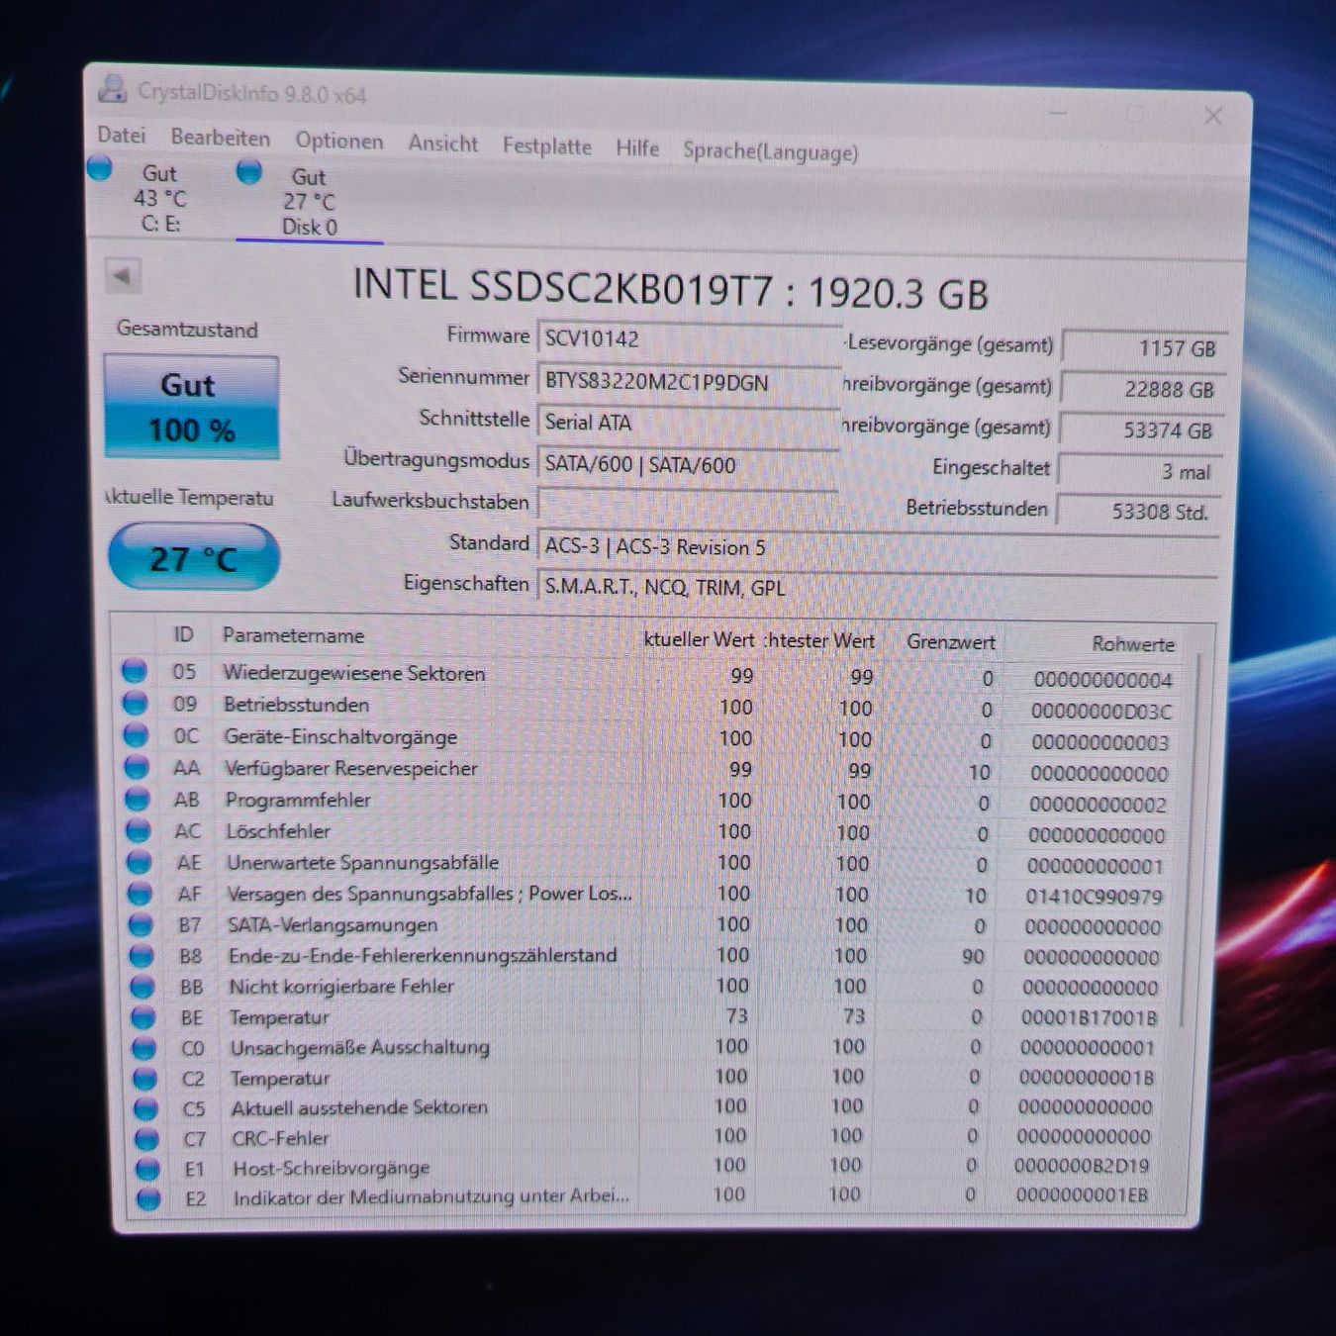Select the Programmfehler parameter text
This screenshot has height=1336, width=1336.
298,800
